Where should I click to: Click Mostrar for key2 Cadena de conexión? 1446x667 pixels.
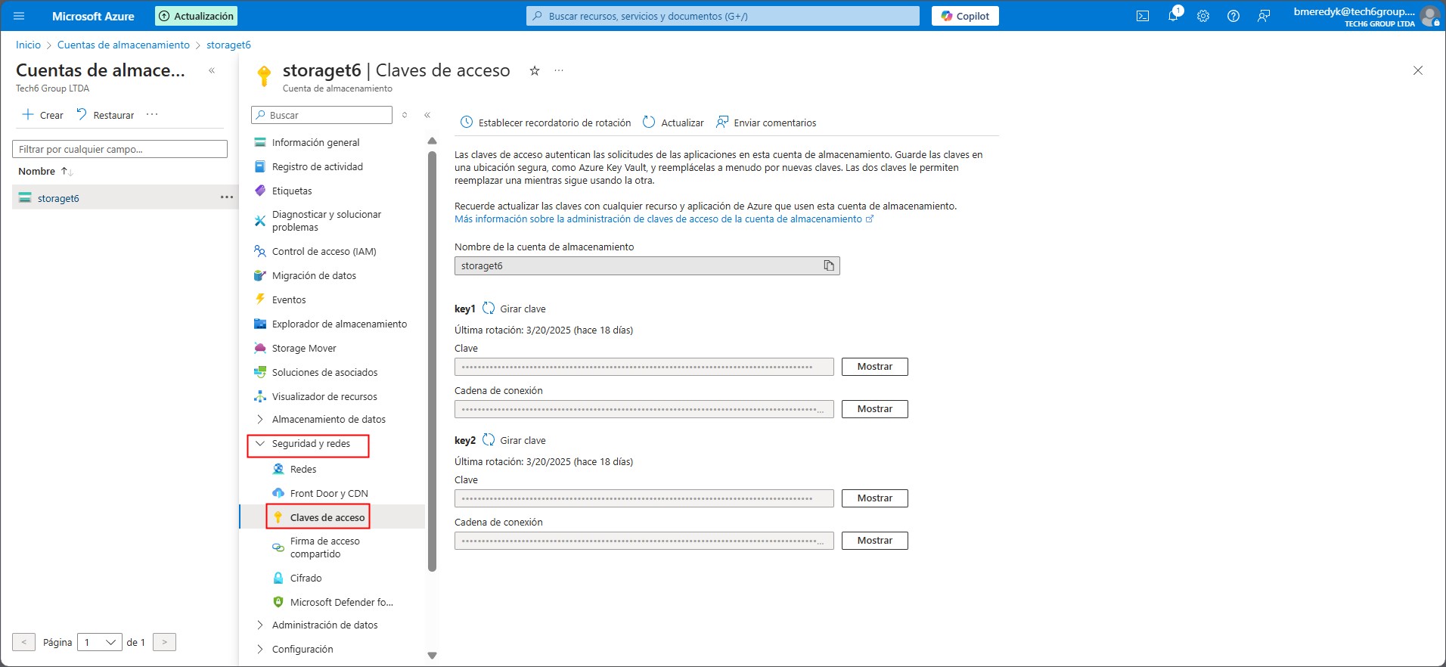874,541
